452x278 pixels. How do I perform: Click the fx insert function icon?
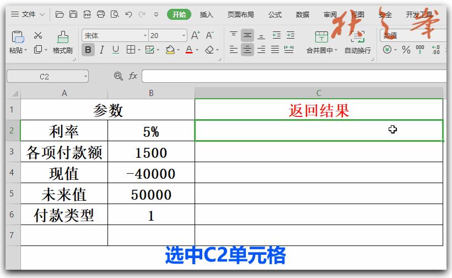coord(133,76)
